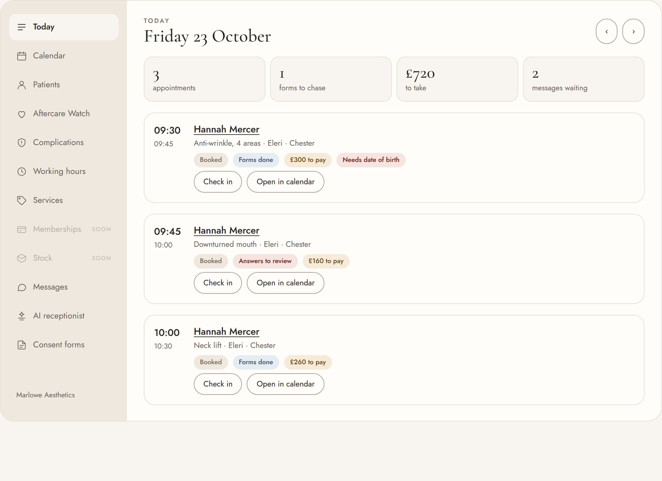Click the 2 messages waiting card
This screenshot has height=481, width=662.
(x=584, y=79)
